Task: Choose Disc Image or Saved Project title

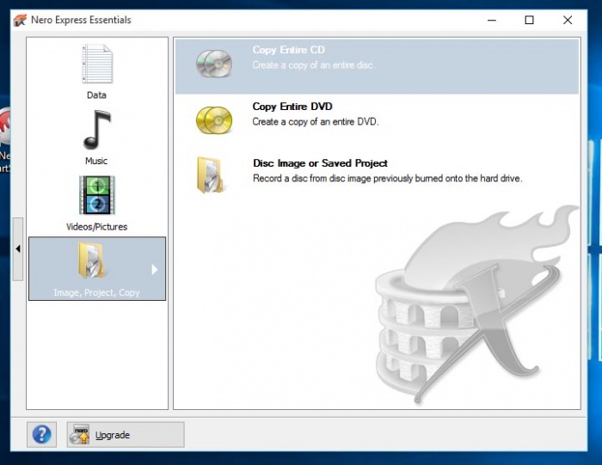Action: click(320, 163)
